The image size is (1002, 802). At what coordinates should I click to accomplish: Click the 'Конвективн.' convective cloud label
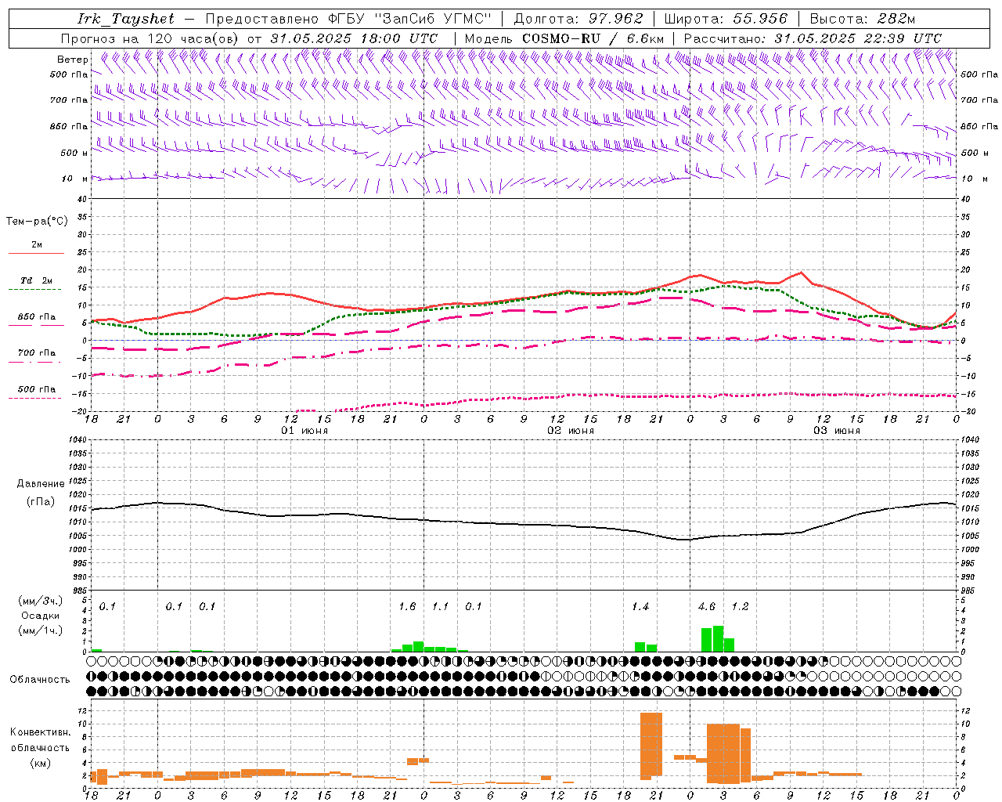pos(40,732)
